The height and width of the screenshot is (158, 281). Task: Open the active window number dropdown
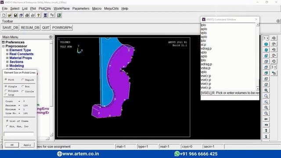266,38
